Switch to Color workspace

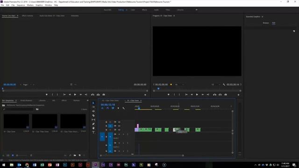coord(133,10)
